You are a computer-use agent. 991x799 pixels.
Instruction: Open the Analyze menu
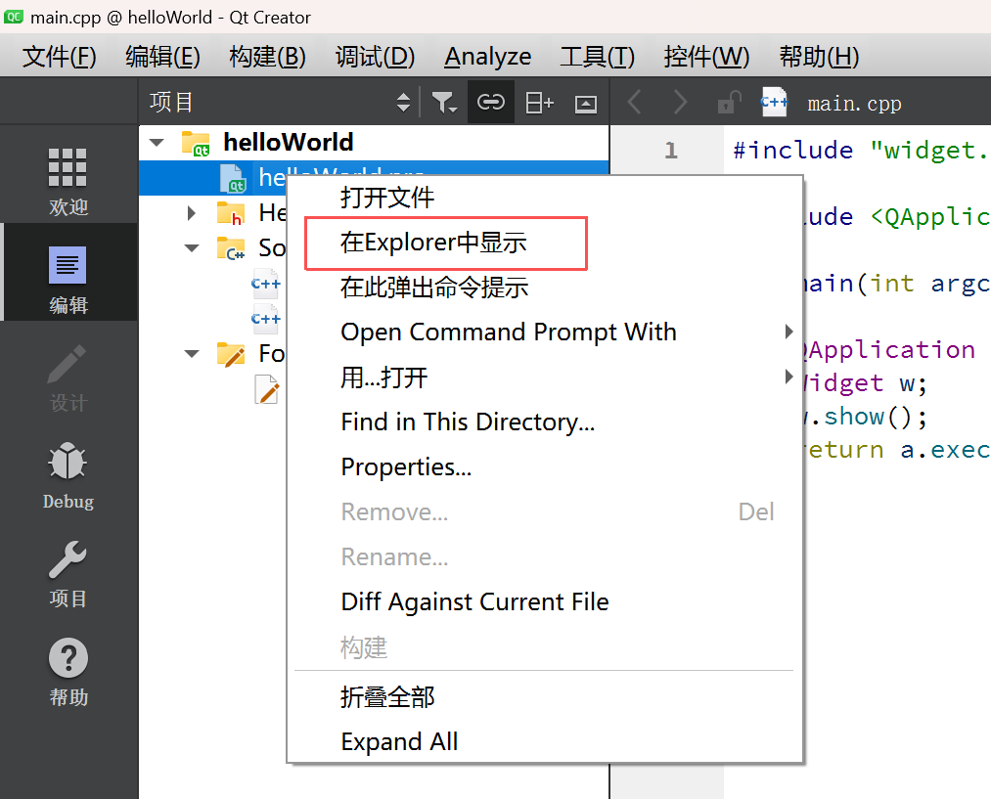(x=487, y=57)
